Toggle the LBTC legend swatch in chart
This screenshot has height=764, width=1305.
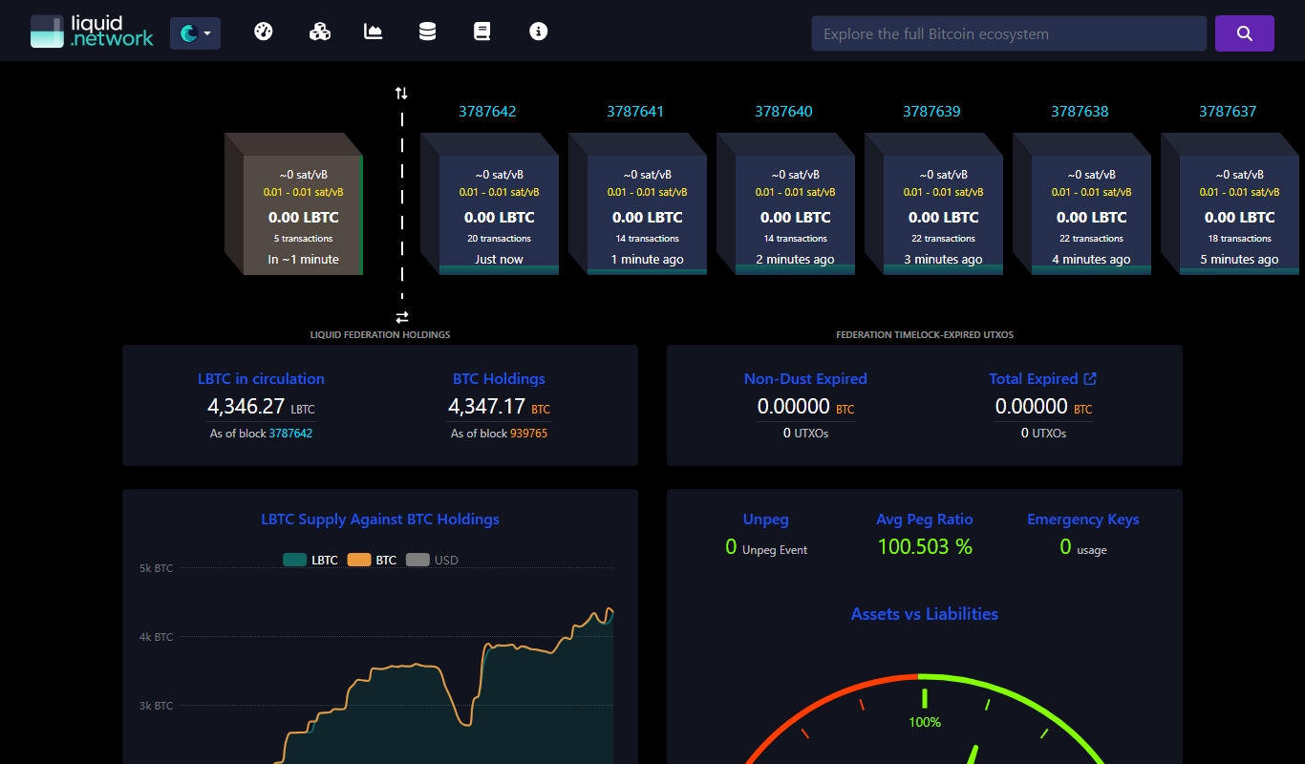coord(294,561)
